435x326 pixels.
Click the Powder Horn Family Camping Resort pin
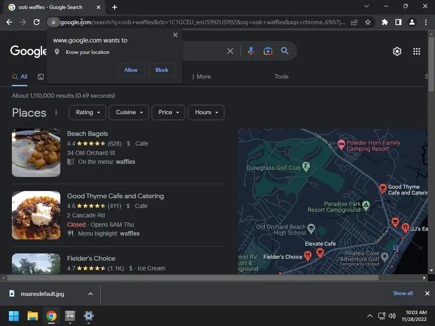341,144
